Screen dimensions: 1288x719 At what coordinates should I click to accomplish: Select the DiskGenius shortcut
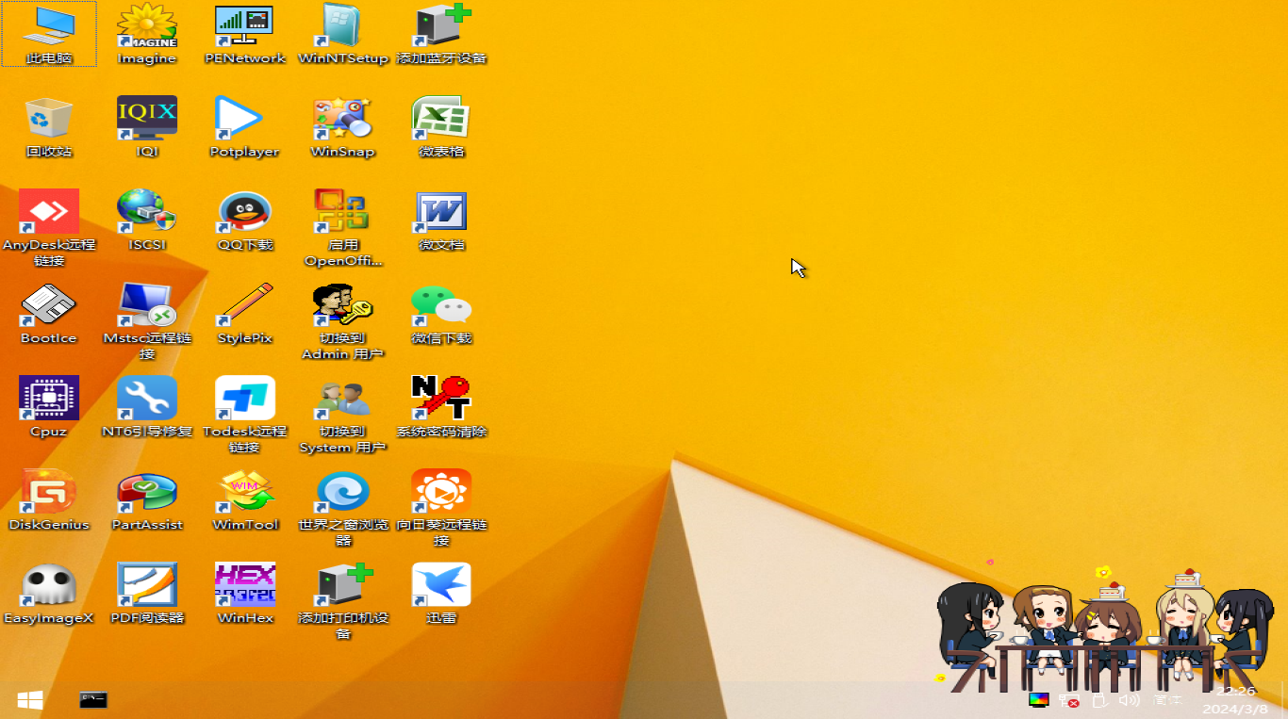[x=49, y=500]
